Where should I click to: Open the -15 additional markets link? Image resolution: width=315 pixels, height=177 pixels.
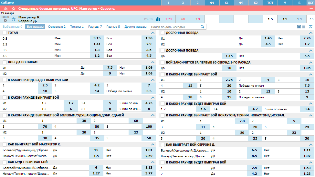tap(311, 19)
